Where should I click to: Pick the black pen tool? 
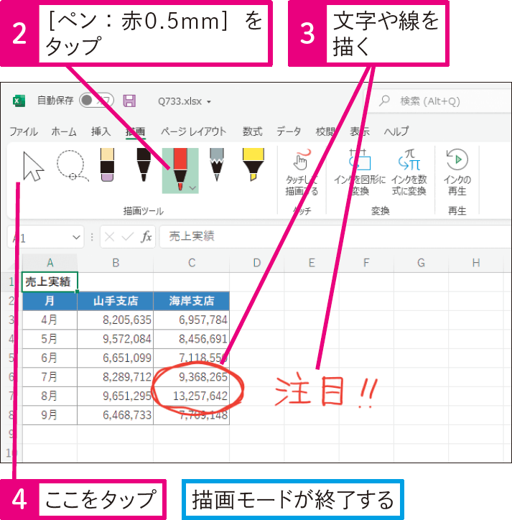pos(144,164)
